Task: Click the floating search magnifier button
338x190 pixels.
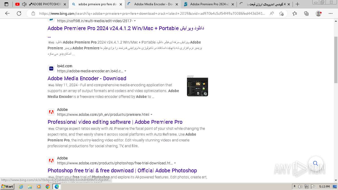Action: tap(316, 163)
